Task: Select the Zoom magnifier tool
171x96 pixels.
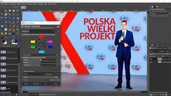Action: point(14,38)
